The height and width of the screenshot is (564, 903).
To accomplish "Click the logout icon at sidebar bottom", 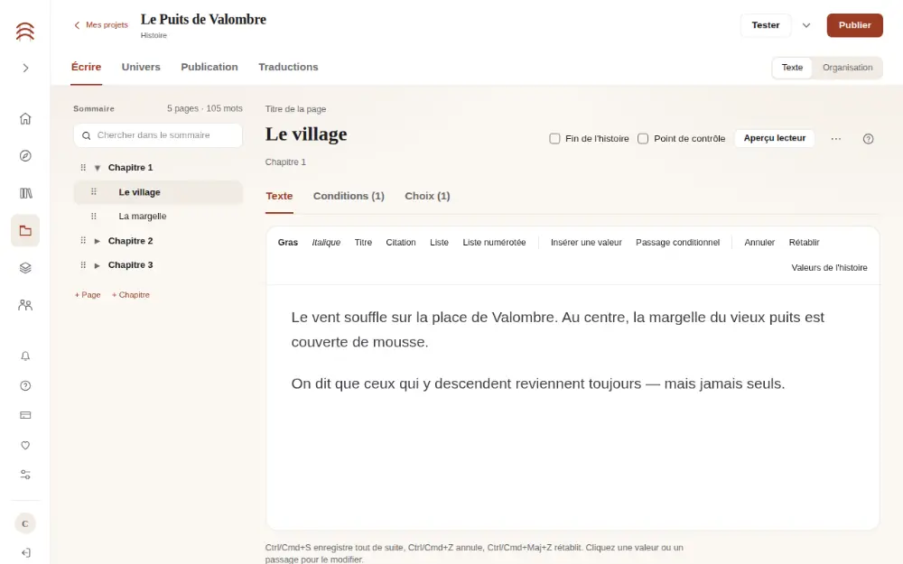I will click(25, 553).
